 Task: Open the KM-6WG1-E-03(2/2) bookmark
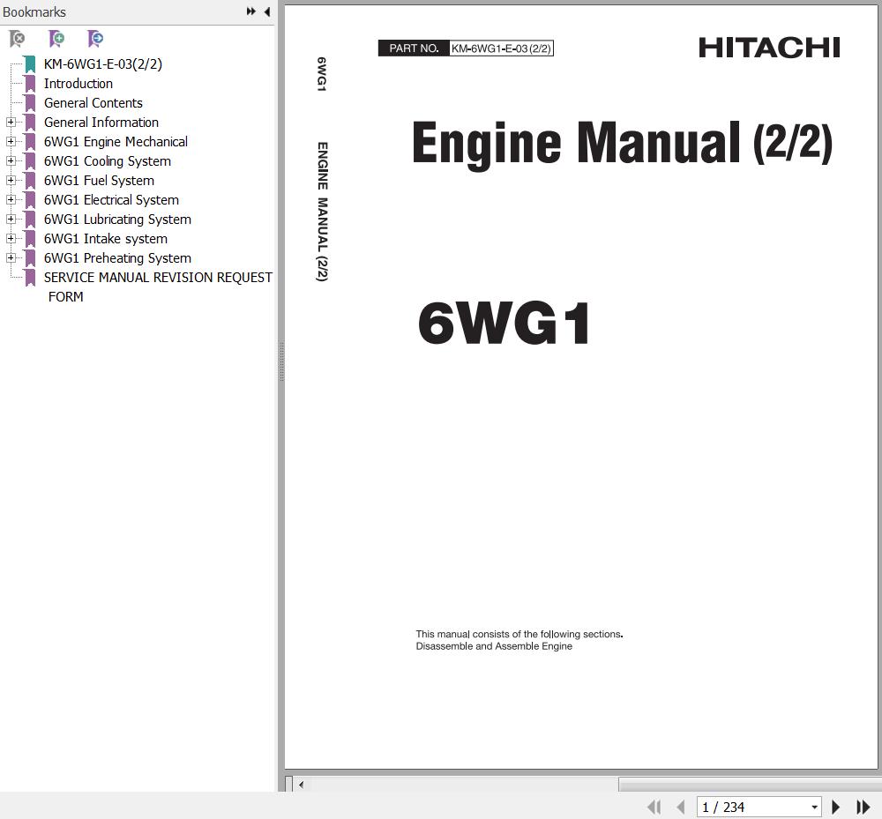click(103, 64)
